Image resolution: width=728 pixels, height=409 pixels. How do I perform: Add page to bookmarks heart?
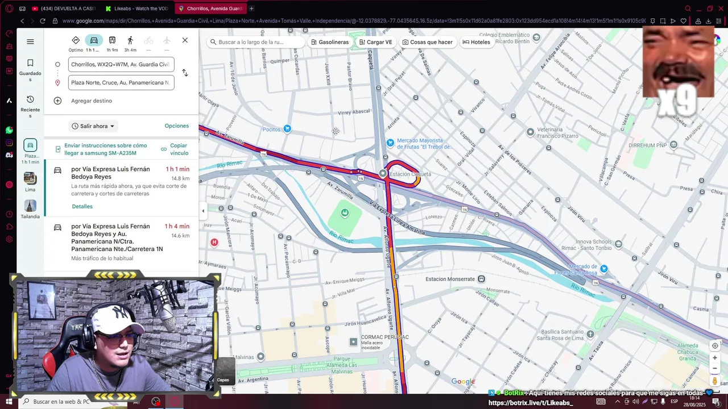[683, 21]
